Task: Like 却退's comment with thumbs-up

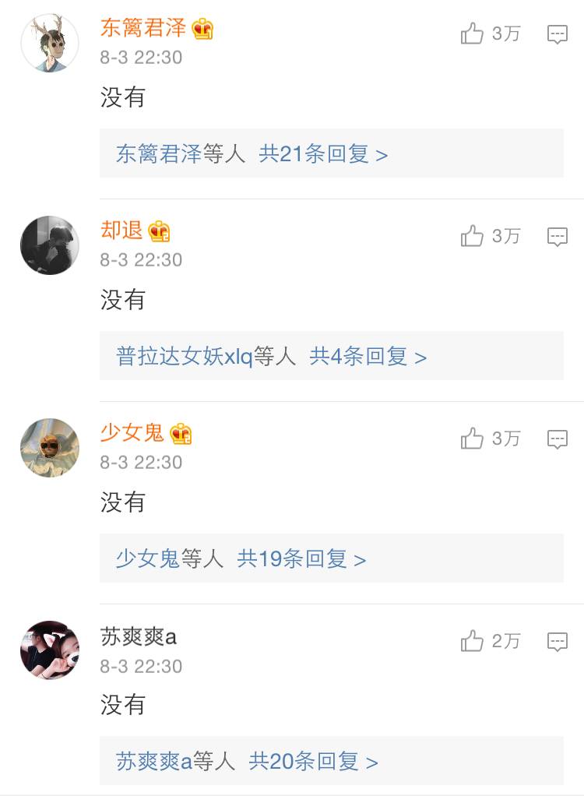Action: tap(472, 236)
